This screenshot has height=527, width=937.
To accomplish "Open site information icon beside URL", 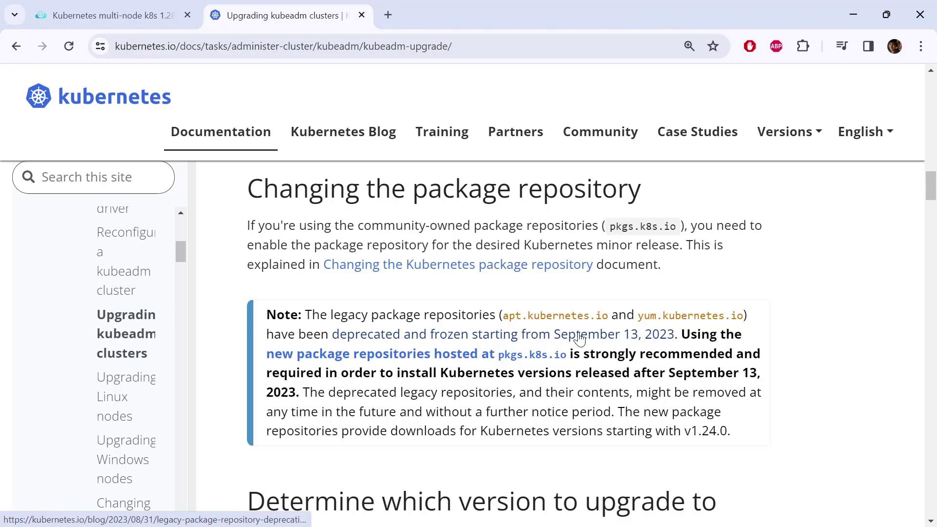I will pos(100,46).
